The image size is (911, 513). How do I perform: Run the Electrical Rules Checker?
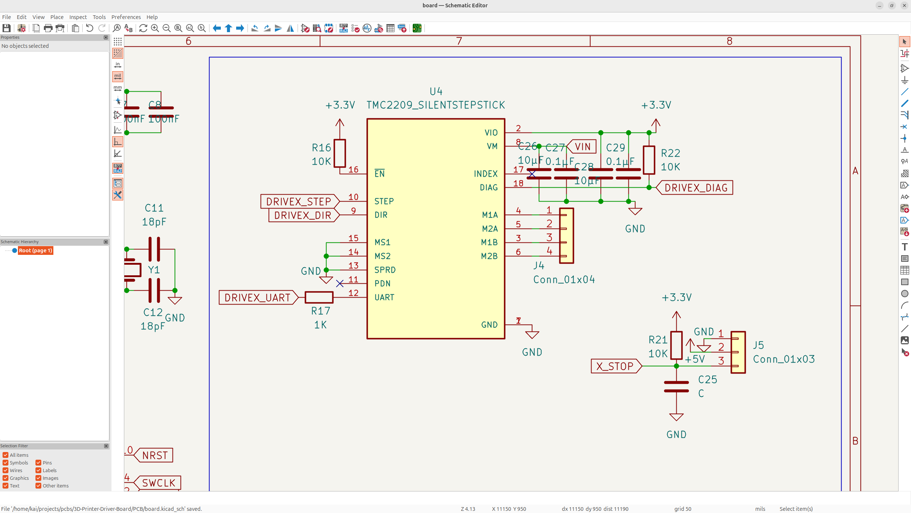[x=355, y=28]
